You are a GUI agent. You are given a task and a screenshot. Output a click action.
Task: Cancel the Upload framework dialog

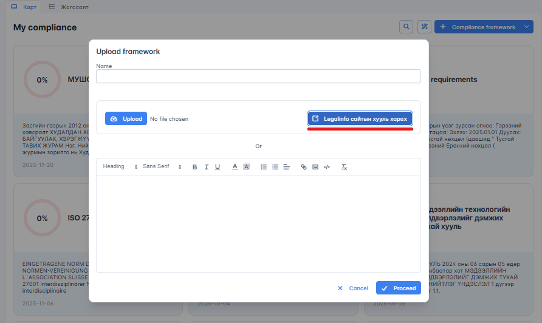pos(353,288)
